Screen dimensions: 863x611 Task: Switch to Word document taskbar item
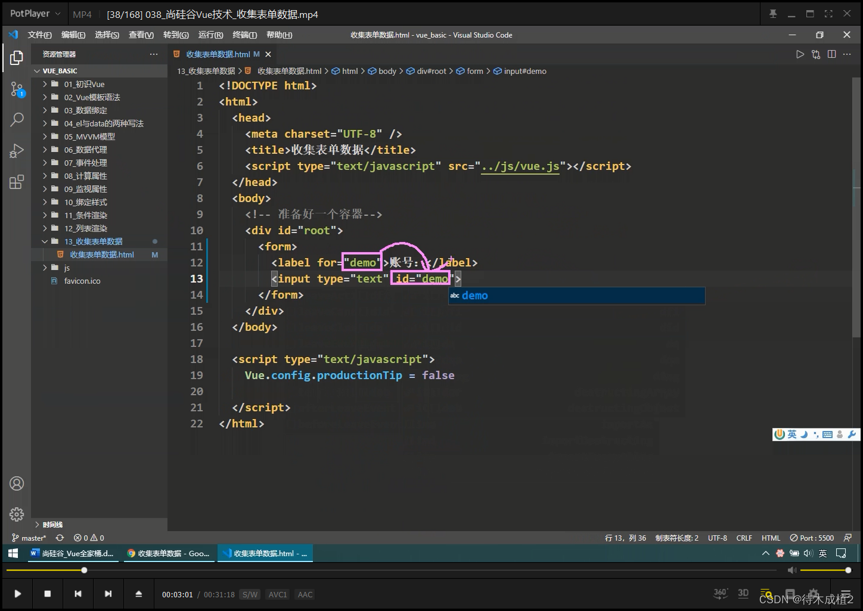click(73, 553)
